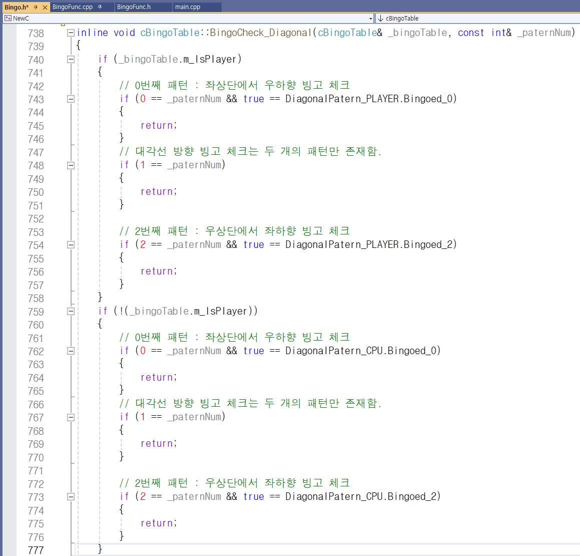The width and height of the screenshot is (580, 556).
Task: Collapse the if block at line 762
Action: (71, 351)
